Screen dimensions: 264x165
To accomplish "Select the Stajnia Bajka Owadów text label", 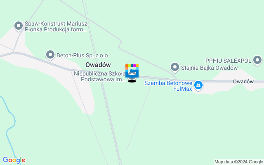I will click(209, 68).
